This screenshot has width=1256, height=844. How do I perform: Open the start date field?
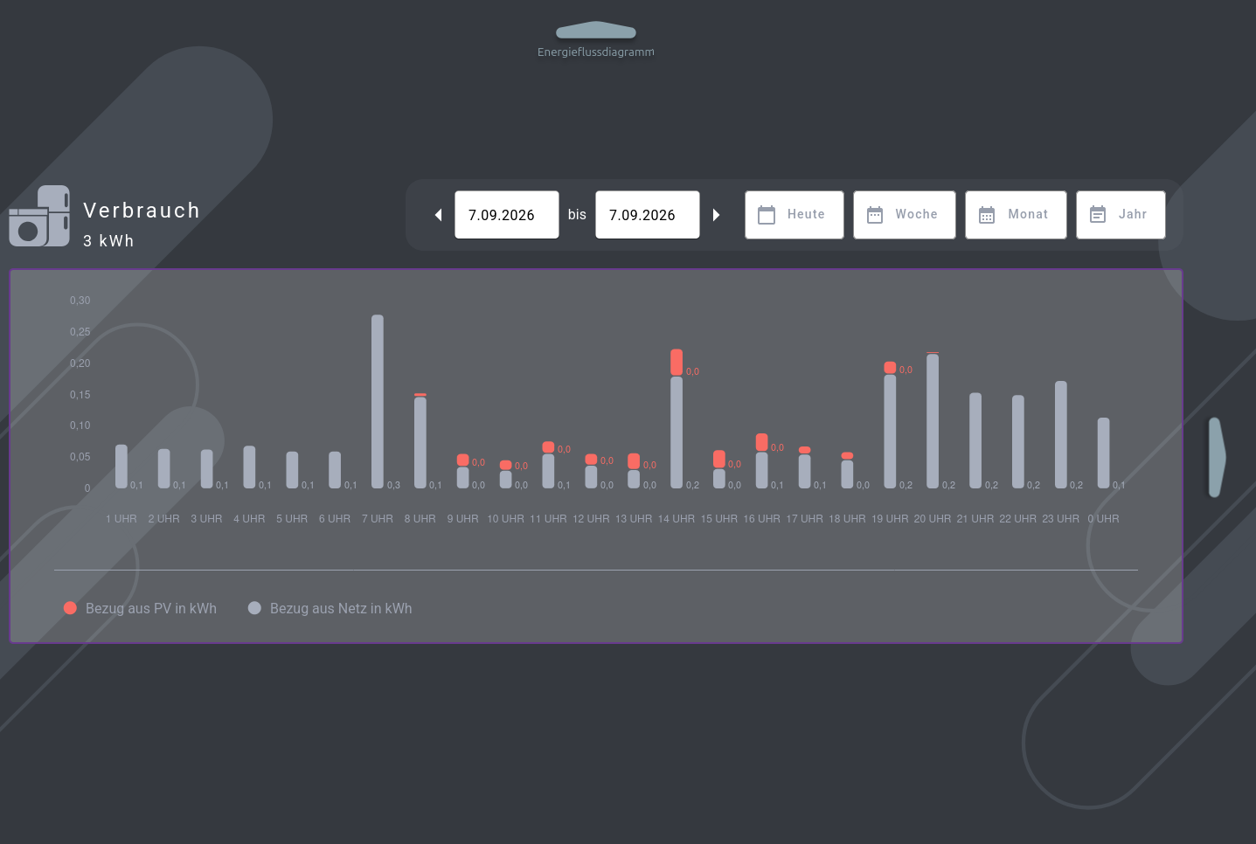tap(507, 215)
